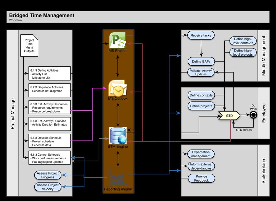Select the Employee swimlane label
The height and width of the screenshot is (201, 276).
264,113
